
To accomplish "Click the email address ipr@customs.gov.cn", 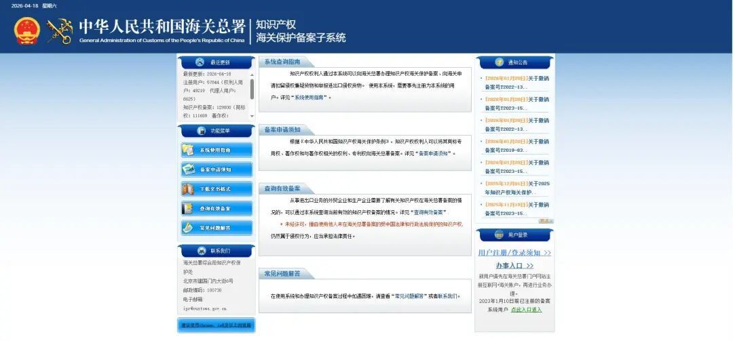I will point(205,308).
